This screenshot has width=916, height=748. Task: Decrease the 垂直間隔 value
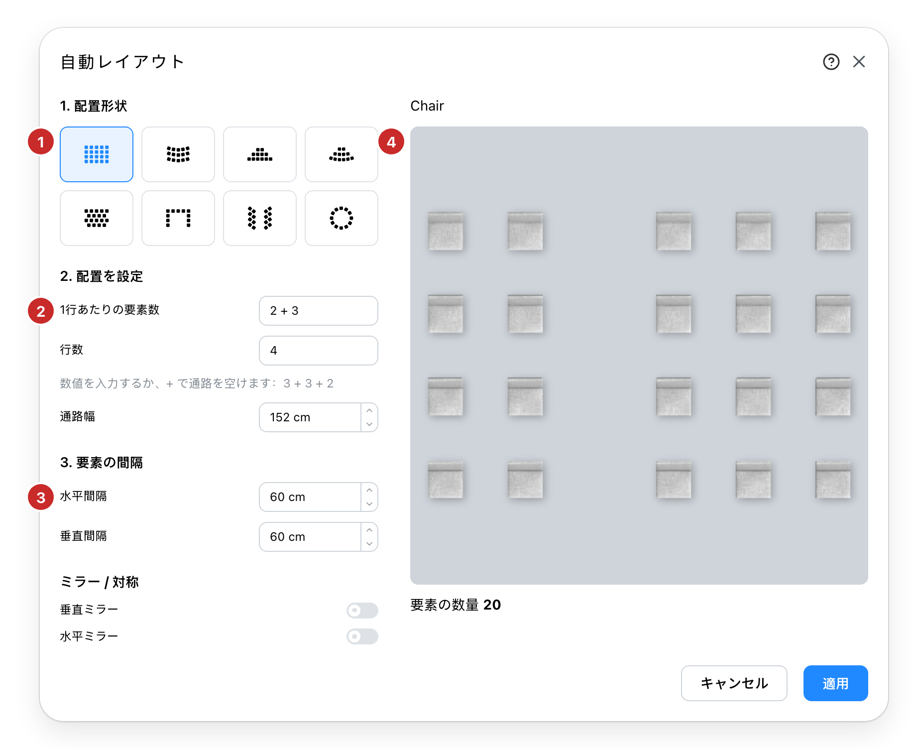pos(369,544)
